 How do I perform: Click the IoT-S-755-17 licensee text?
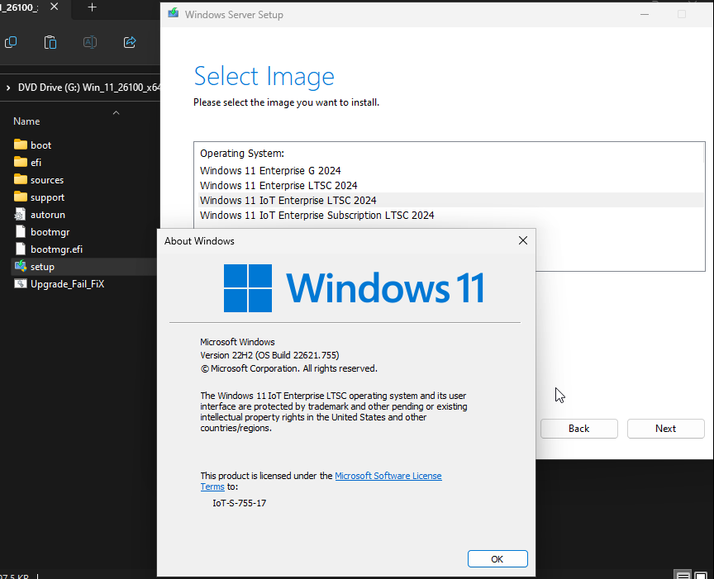pyautogui.click(x=239, y=503)
